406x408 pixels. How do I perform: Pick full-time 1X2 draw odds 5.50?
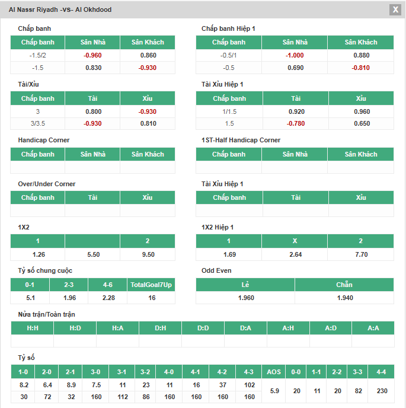(92, 254)
